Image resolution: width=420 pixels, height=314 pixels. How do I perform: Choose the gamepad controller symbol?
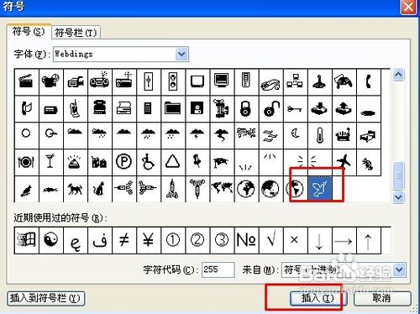[x=344, y=81]
